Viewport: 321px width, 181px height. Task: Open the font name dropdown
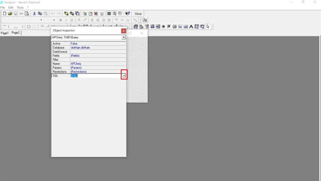[41, 20]
